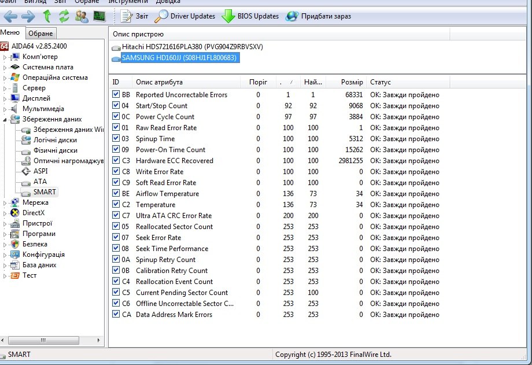Click the Back navigation arrow icon
This screenshot has height=365, width=532.
point(10,16)
